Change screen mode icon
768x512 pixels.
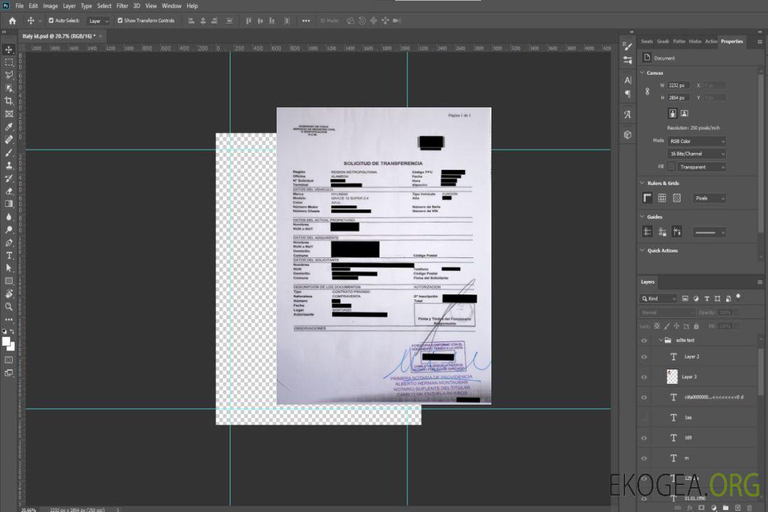click(9, 373)
